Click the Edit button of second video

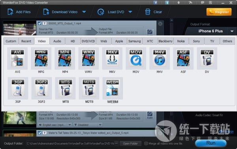pos(150,115)
